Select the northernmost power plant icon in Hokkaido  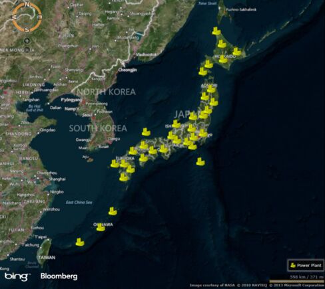pos(216,31)
